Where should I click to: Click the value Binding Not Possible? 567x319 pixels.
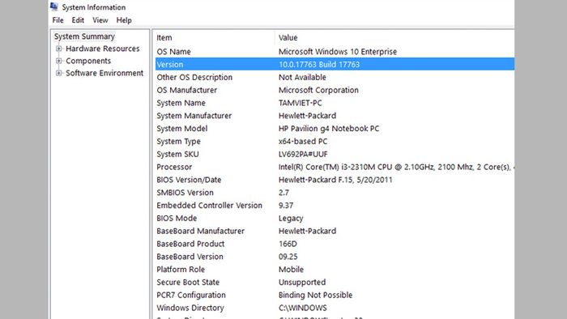(x=315, y=296)
